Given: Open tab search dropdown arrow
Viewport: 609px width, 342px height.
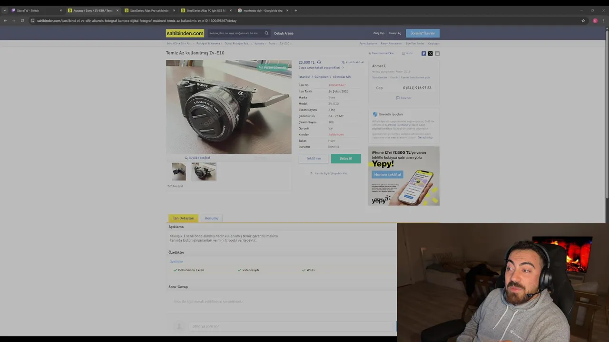Looking at the screenshot, I should (5, 10).
